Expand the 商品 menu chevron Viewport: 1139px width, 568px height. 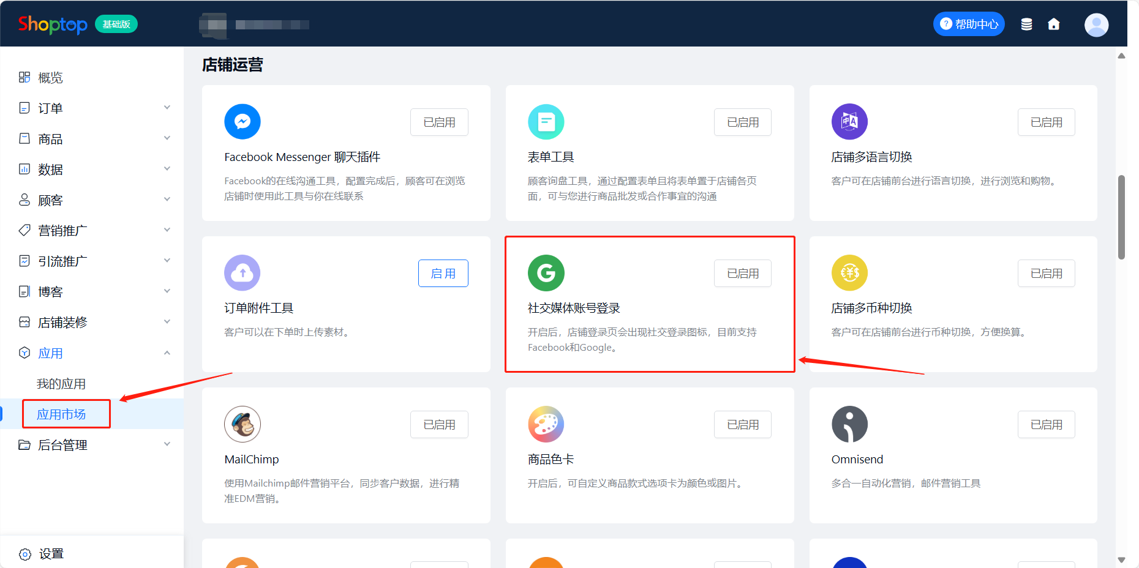click(167, 138)
